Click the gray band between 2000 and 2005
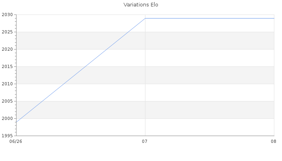The width and height of the screenshot is (282, 161). (x=145, y=110)
